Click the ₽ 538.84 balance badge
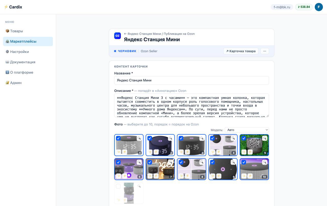 304,7
